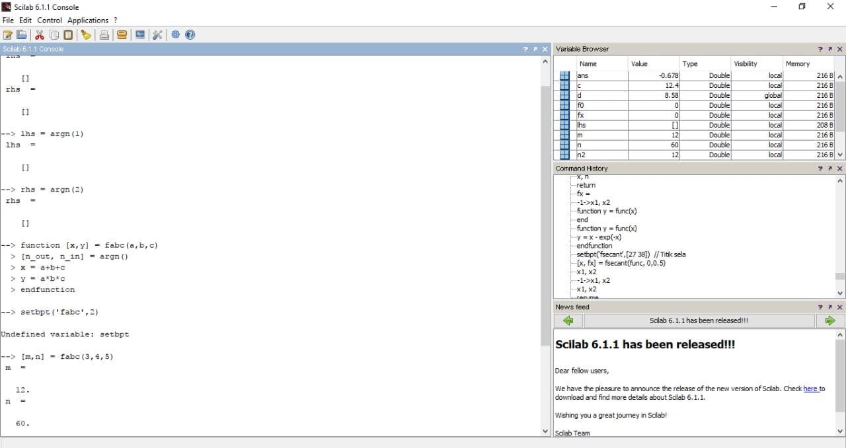846x448 pixels.
Task: Open the Help Browser question-mark toolbar icon
Action: click(190, 35)
